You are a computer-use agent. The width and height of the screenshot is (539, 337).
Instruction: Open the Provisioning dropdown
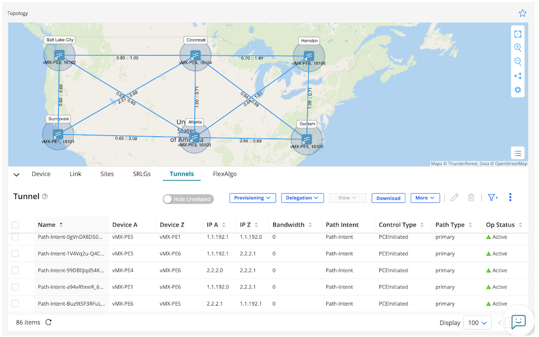pos(253,198)
